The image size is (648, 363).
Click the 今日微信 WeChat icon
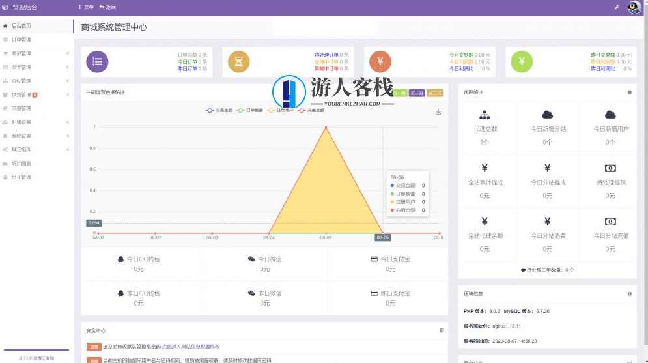(251, 259)
